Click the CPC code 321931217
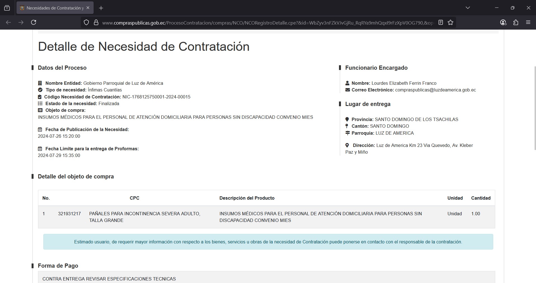This screenshot has height=283, width=536. click(x=69, y=214)
